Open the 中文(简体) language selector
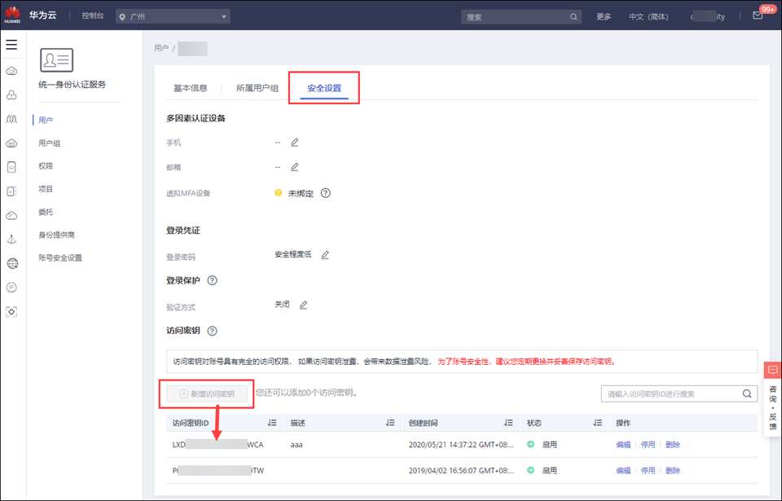 (x=648, y=16)
